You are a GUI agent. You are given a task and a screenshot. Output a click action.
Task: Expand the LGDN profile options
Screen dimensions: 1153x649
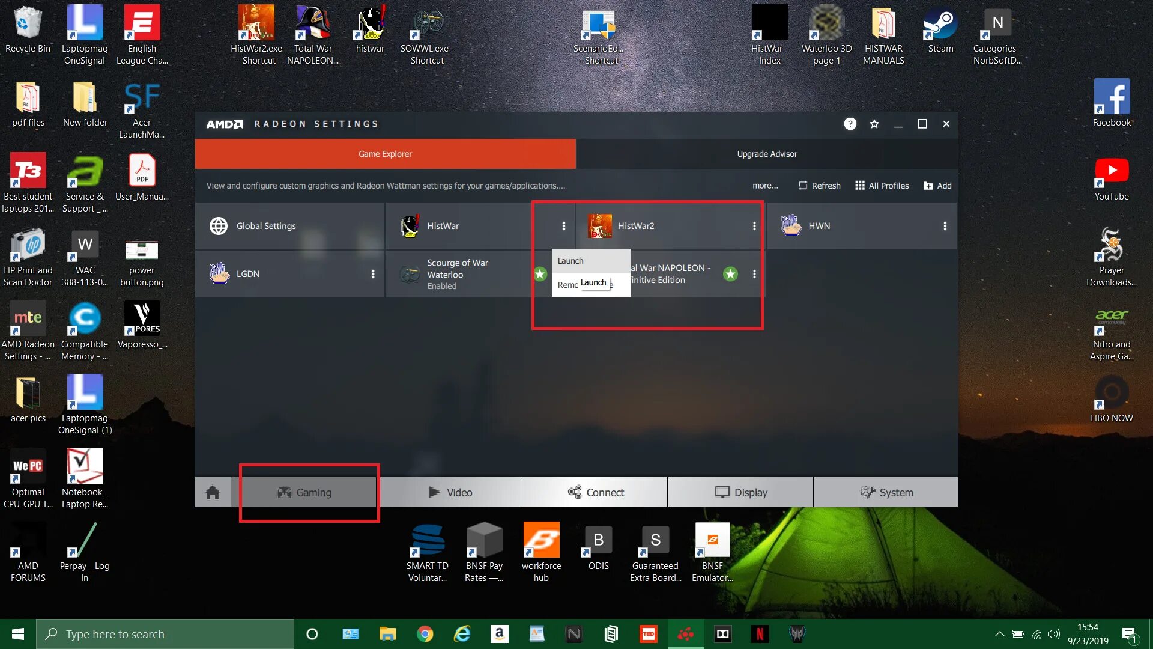[372, 274]
